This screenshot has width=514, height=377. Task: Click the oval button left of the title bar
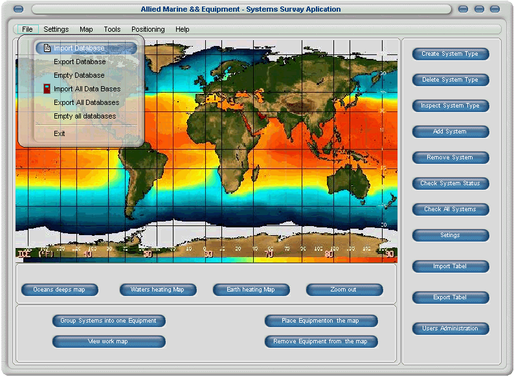(x=19, y=9)
